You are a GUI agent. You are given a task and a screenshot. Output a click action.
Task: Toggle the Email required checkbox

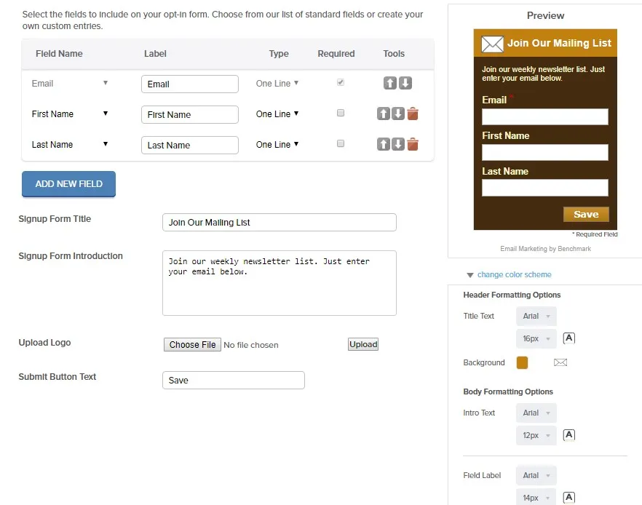pyautogui.click(x=341, y=83)
